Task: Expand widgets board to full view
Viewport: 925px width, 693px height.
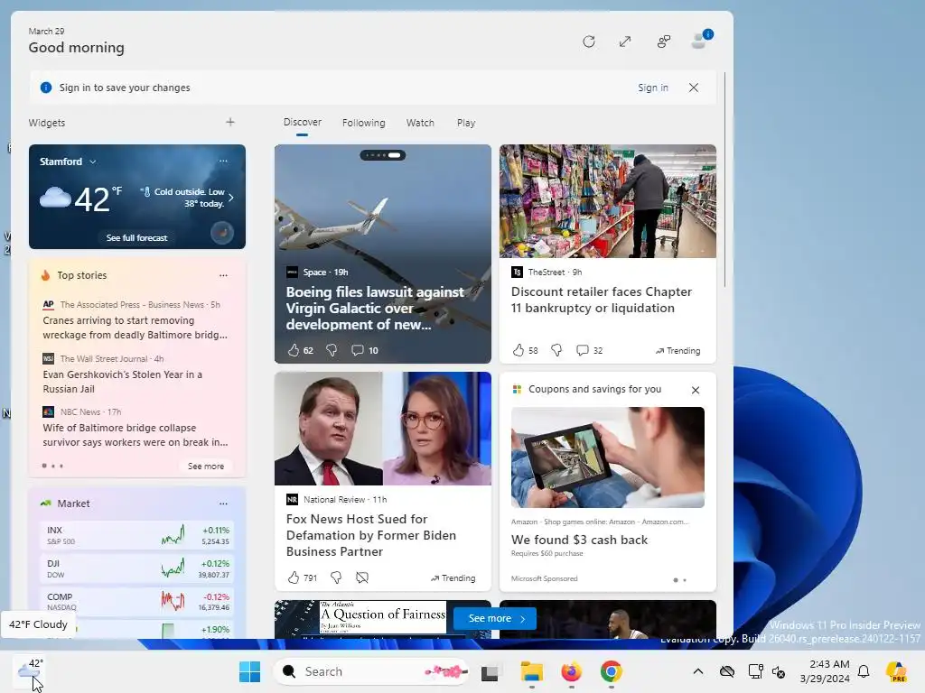Action: 625,42
